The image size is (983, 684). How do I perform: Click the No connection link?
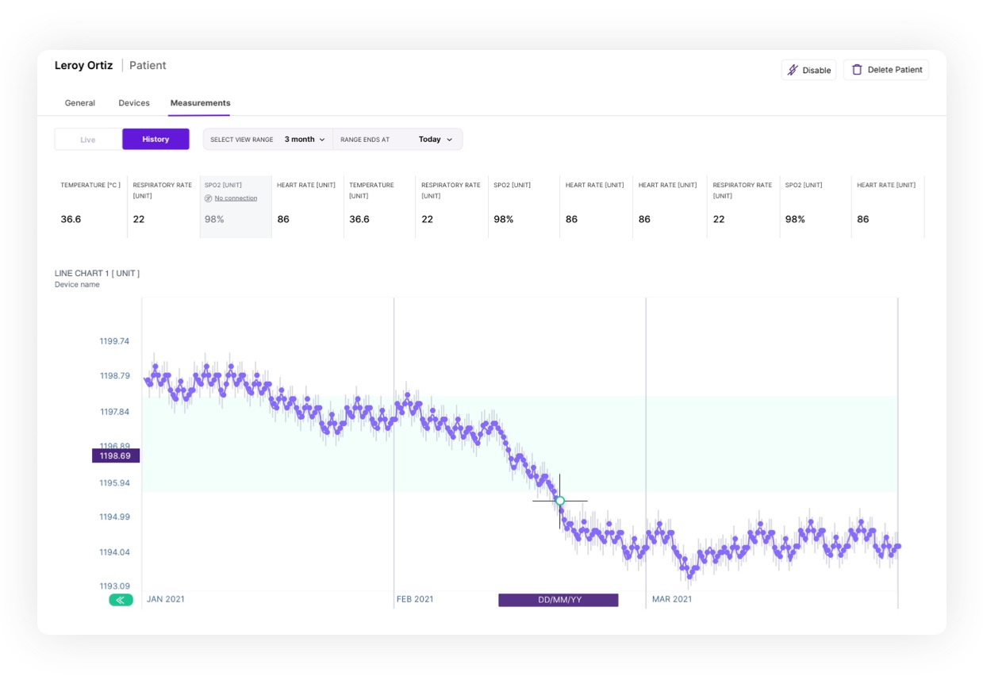pyautogui.click(x=236, y=198)
